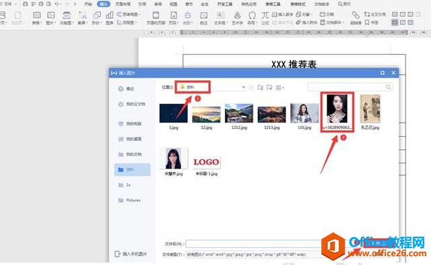The height and width of the screenshot is (265, 431).
Task: Go up one folder level icon
Action: point(261,88)
